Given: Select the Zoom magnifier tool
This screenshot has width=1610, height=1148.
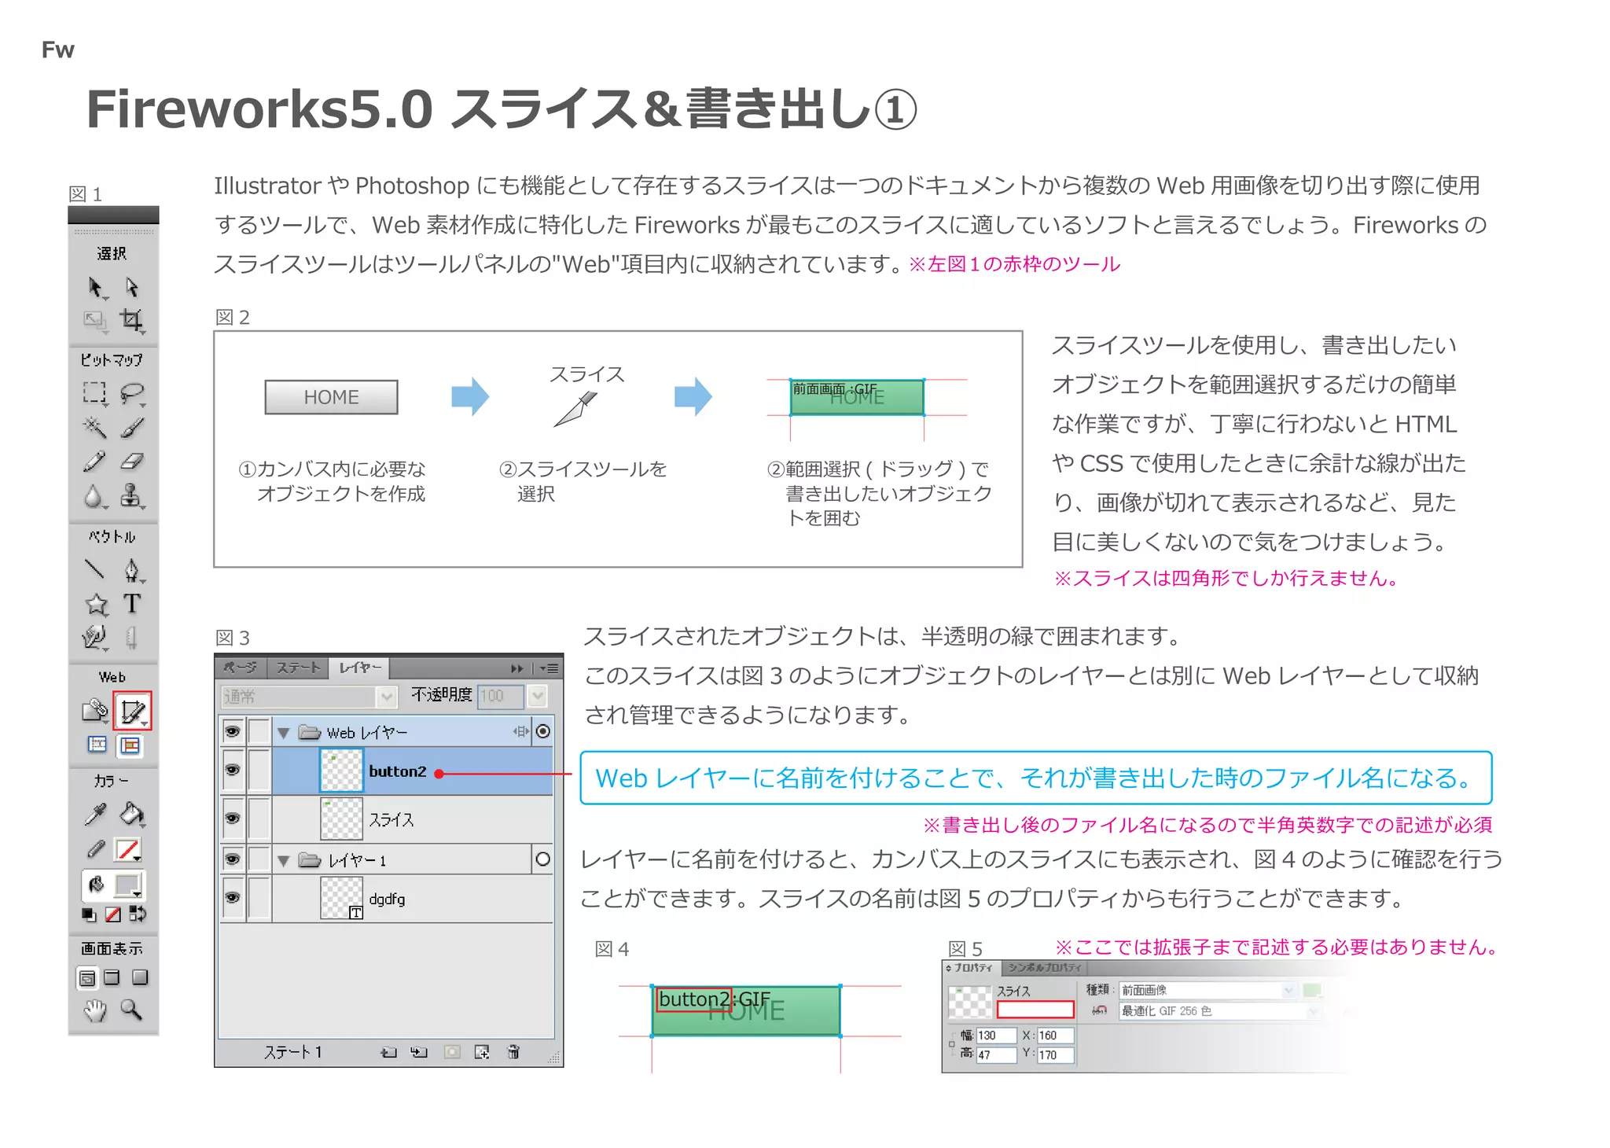Looking at the screenshot, I should coord(131,1010).
